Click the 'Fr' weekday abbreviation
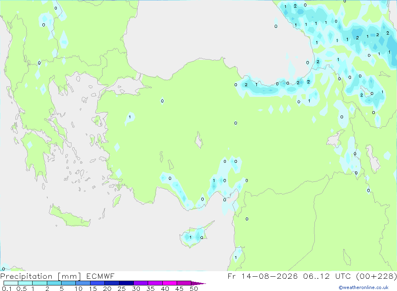 (x=231, y=276)
